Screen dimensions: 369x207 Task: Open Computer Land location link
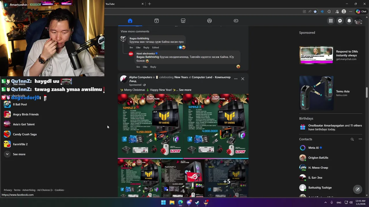pyautogui.click(x=180, y=79)
